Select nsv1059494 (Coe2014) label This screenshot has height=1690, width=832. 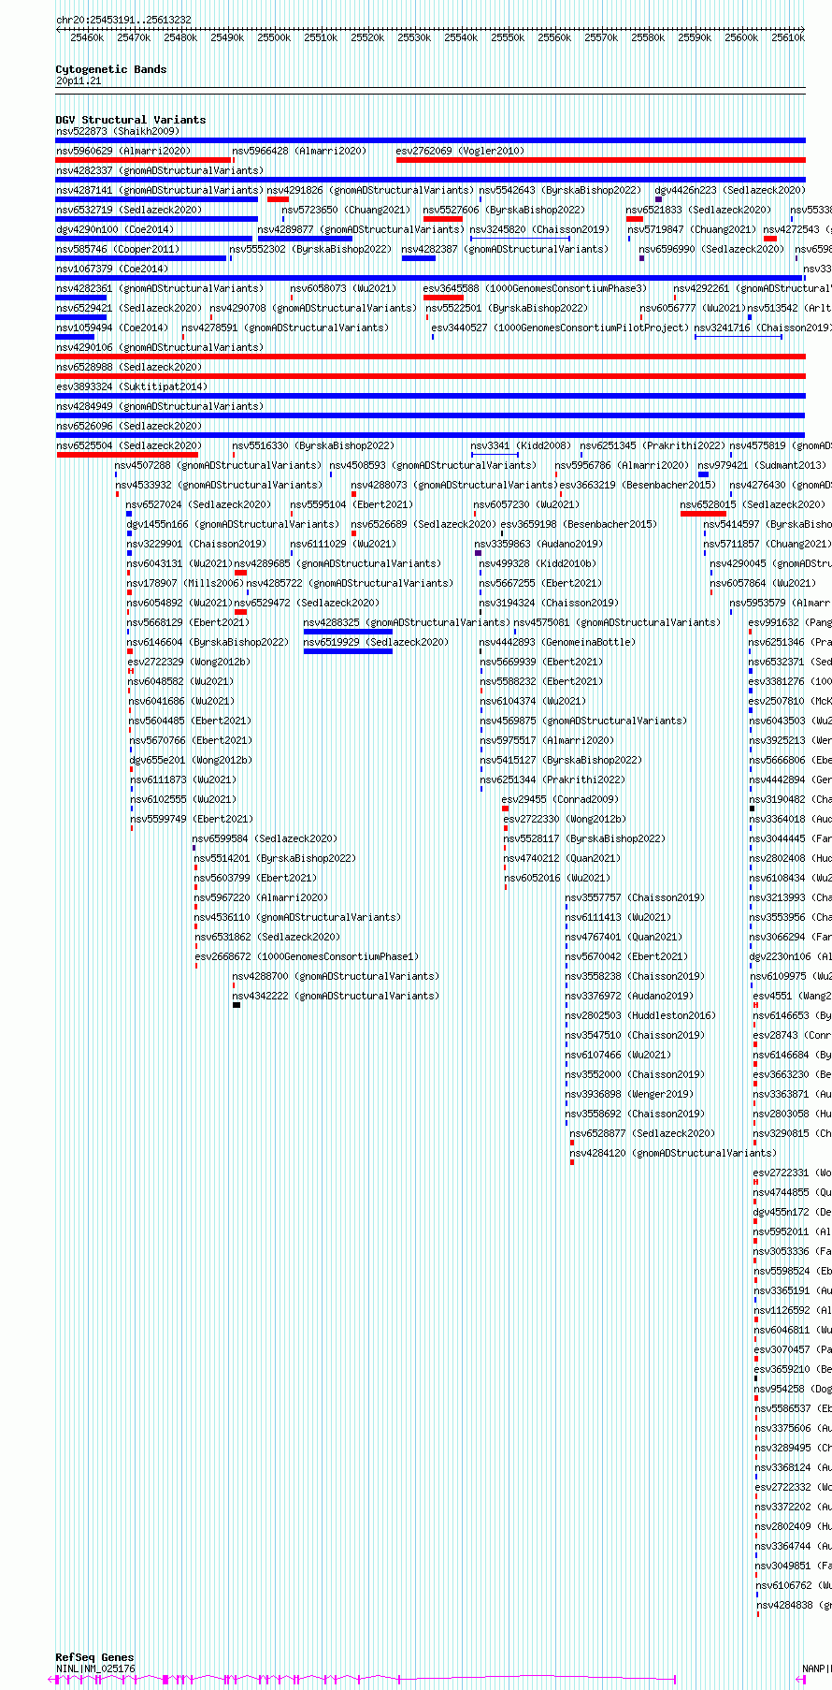[112, 328]
